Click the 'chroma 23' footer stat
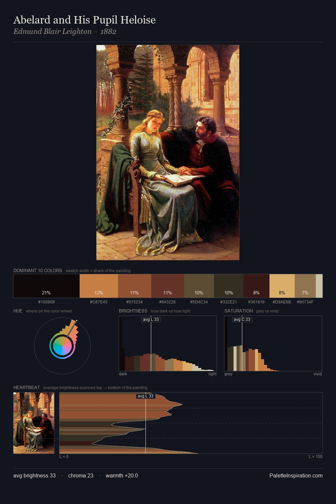This screenshot has height=504, width=336. [x=81, y=475]
